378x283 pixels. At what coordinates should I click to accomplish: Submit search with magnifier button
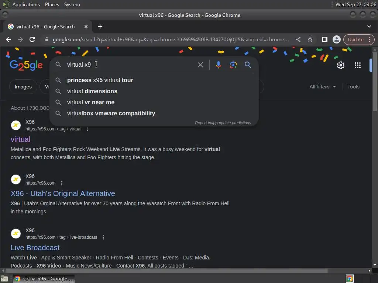pyautogui.click(x=248, y=65)
